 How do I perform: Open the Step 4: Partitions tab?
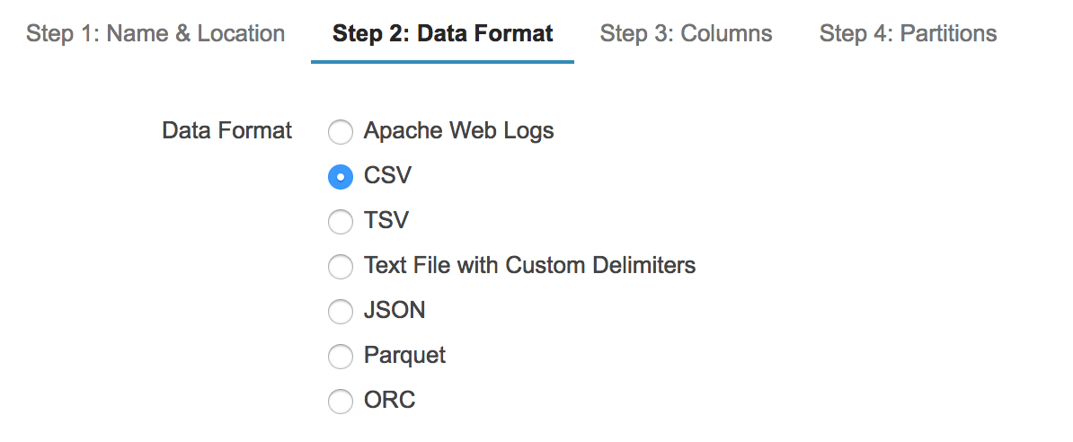908,34
